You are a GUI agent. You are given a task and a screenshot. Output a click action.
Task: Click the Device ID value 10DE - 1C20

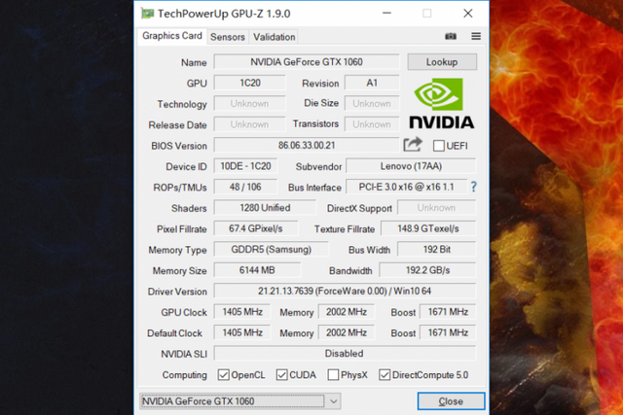tap(245, 166)
